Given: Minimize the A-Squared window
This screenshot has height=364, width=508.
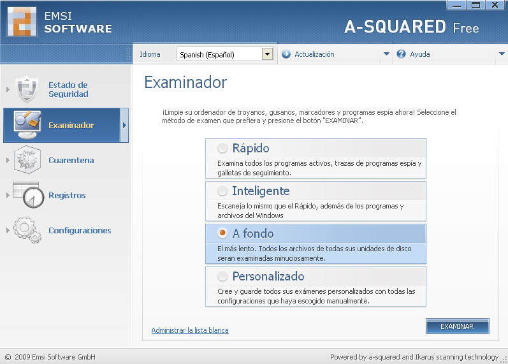Looking at the screenshot, I should pyautogui.click(x=456, y=5).
